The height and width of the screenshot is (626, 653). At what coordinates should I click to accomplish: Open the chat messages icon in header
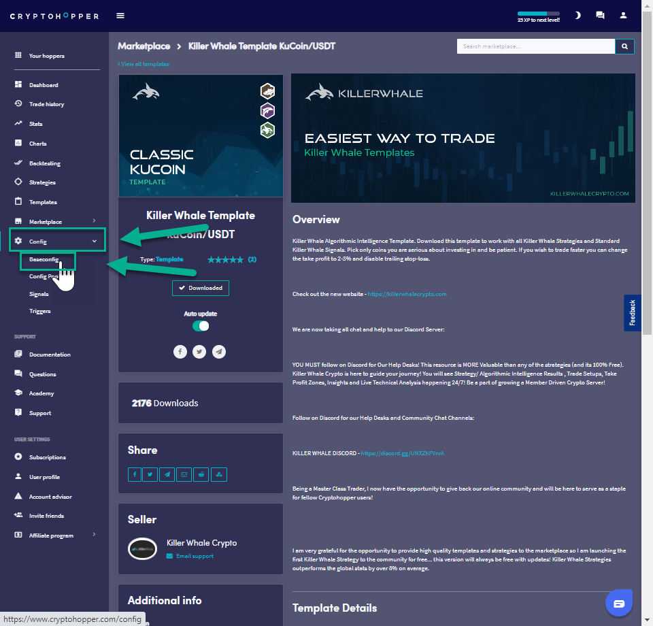(x=600, y=15)
